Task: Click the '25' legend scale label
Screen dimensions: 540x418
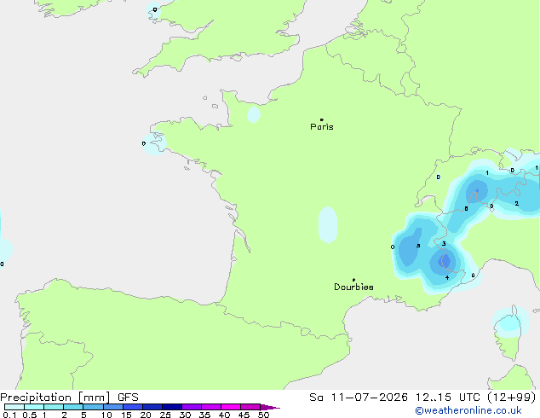Action: click(165, 415)
